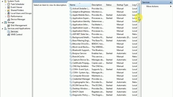Click the scrollbar up arrow
173x97 pixels.
click(139, 4)
